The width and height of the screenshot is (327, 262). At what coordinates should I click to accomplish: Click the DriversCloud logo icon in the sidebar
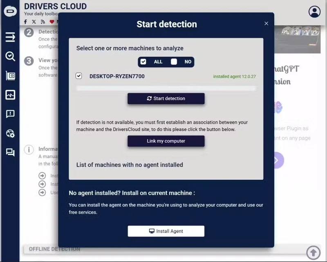click(x=10, y=11)
